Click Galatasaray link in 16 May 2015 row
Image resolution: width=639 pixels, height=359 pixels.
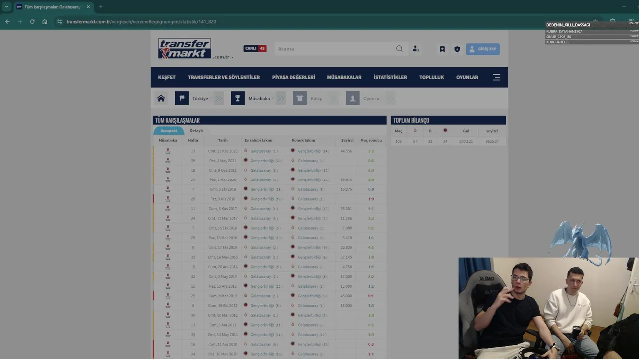[261, 257]
